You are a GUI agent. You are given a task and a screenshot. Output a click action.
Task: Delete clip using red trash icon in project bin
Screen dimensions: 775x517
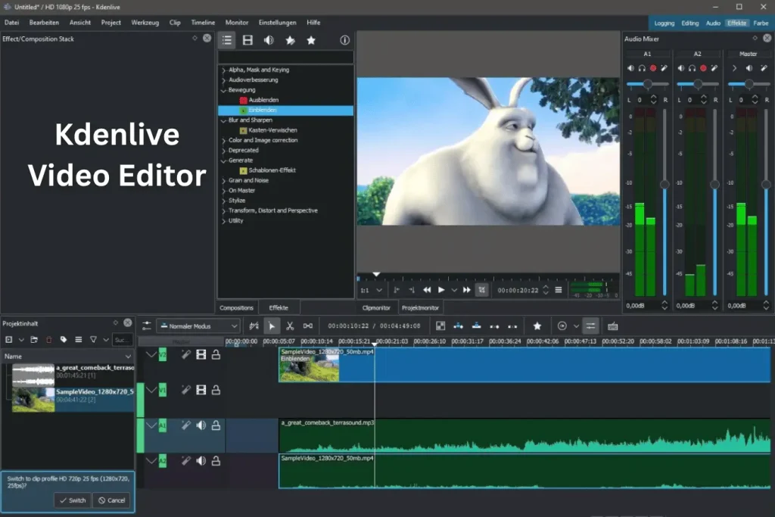click(49, 340)
